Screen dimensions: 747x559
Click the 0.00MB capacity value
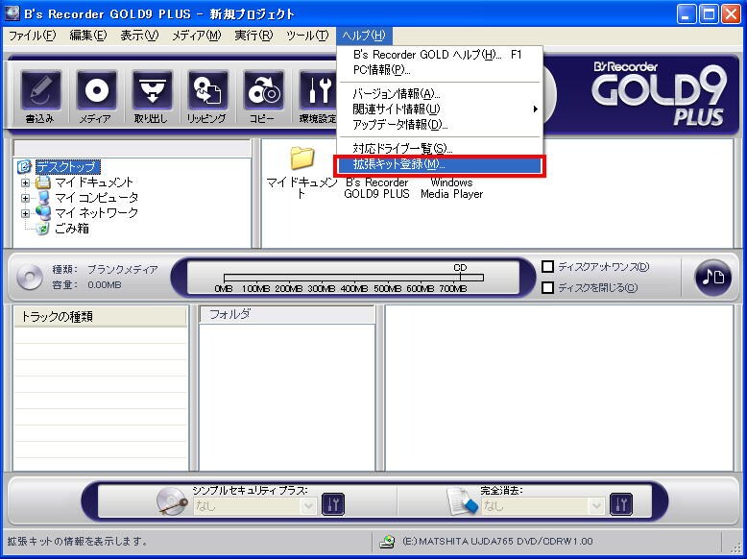pos(105,284)
